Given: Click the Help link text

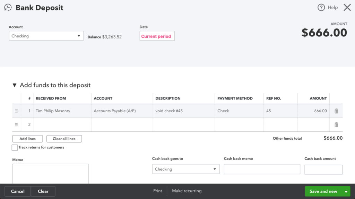Looking at the screenshot, I should tap(332, 8).
